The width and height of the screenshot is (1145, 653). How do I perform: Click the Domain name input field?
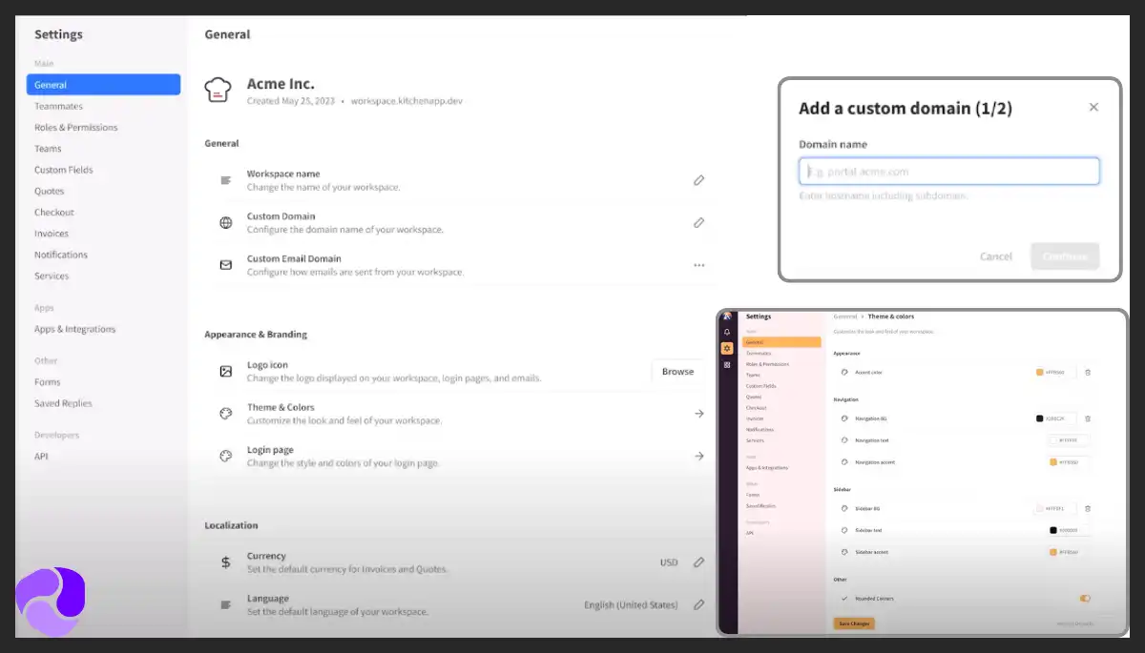(x=949, y=172)
